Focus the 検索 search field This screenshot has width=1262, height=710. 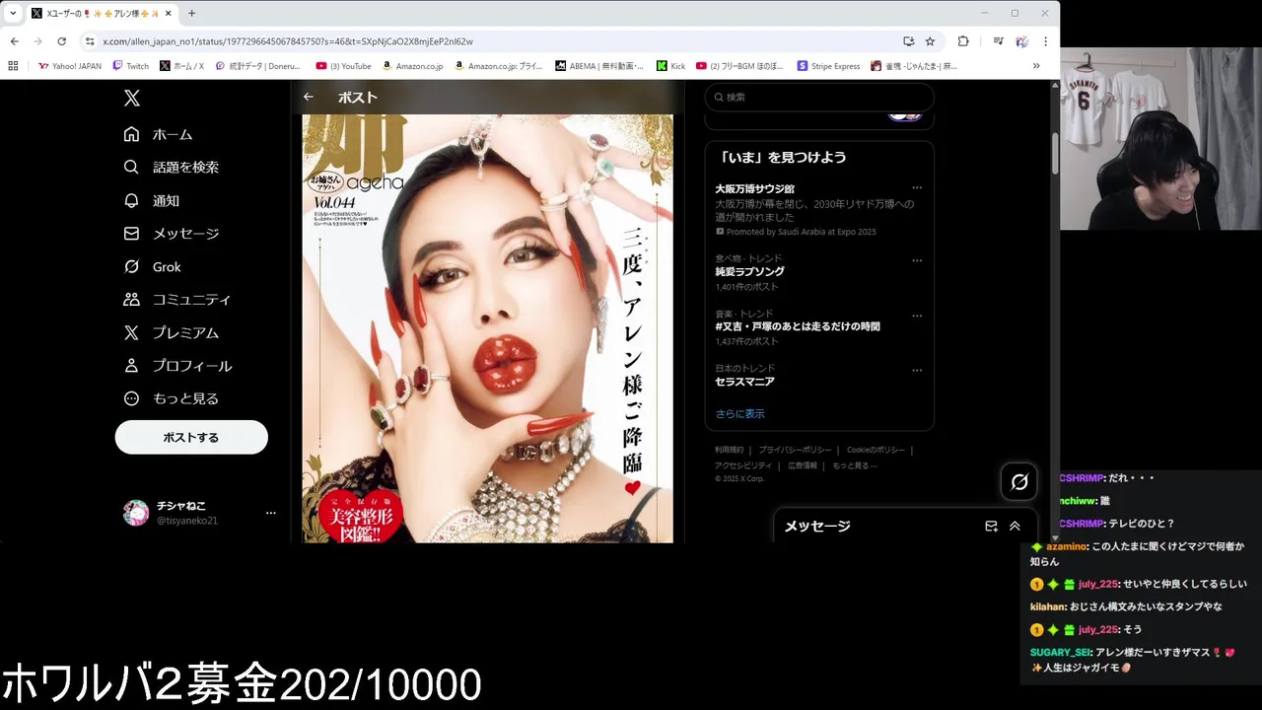[819, 97]
